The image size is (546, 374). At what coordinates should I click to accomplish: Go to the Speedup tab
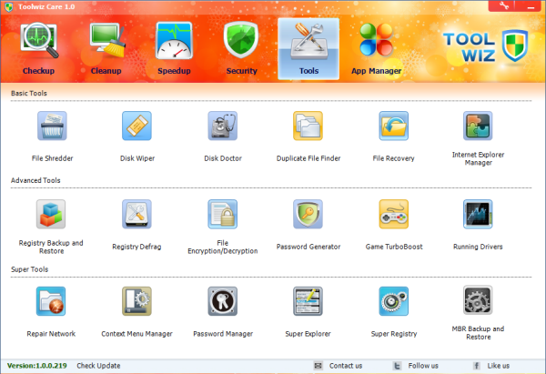174,49
